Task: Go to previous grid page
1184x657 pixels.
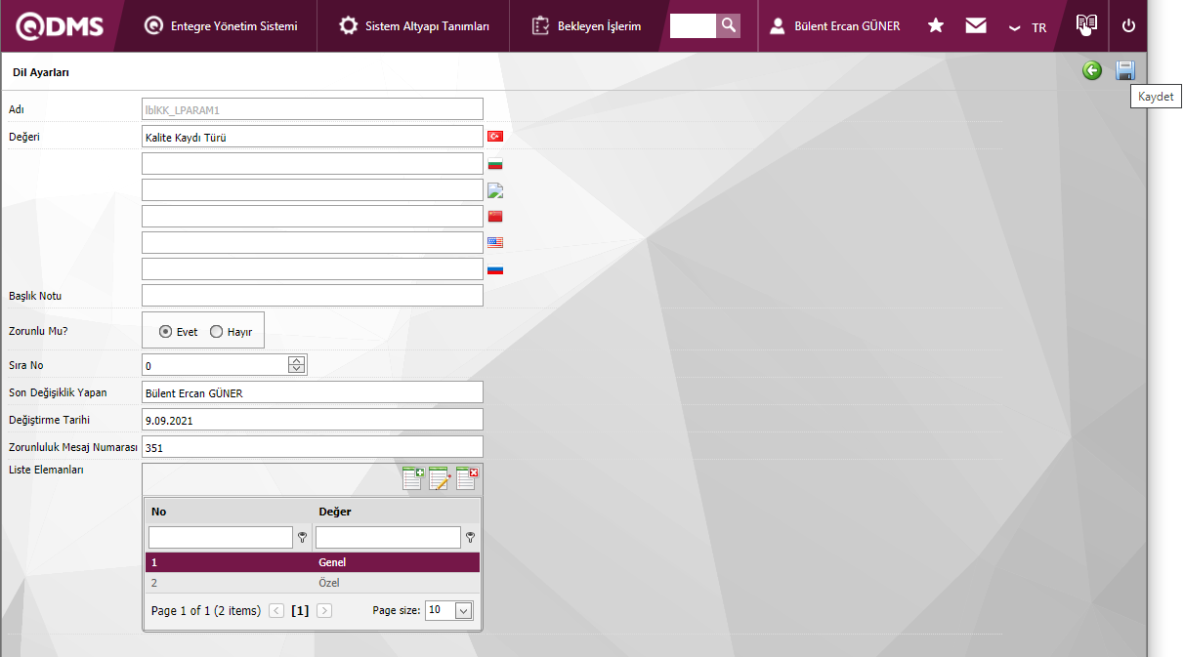Action: [x=276, y=610]
